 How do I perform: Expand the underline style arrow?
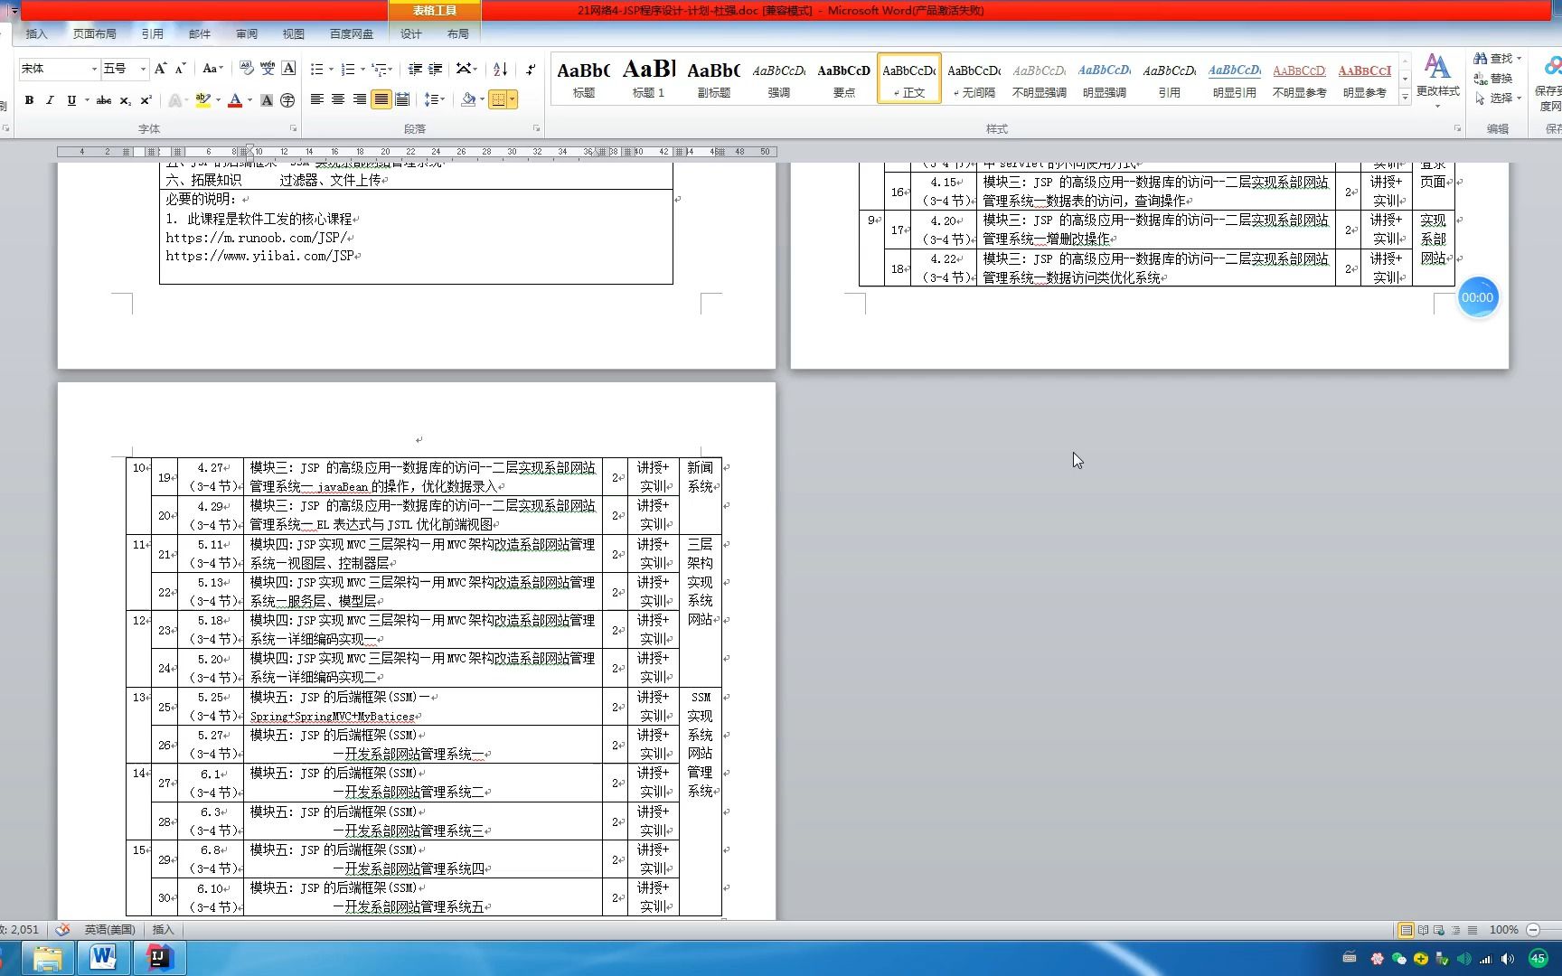point(87,100)
